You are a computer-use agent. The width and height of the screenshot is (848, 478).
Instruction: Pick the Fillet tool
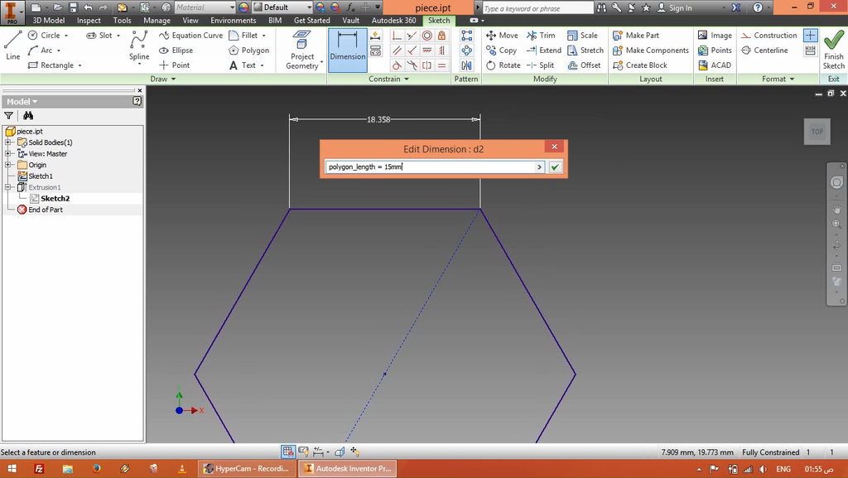243,35
